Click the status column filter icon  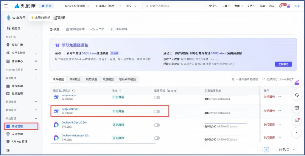[120, 91]
